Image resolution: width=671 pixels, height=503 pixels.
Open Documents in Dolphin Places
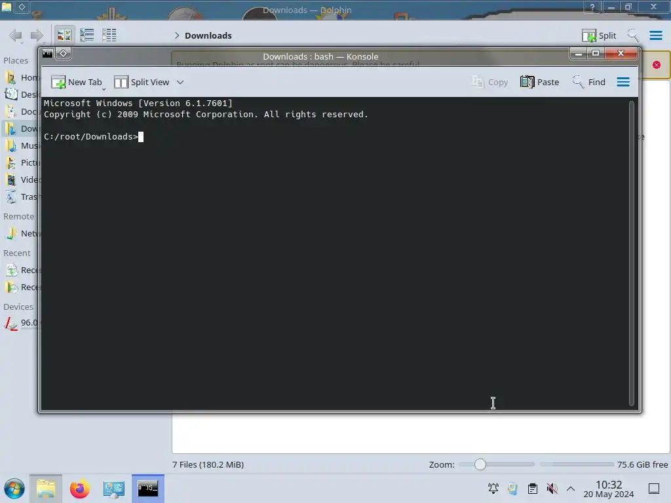[22, 111]
